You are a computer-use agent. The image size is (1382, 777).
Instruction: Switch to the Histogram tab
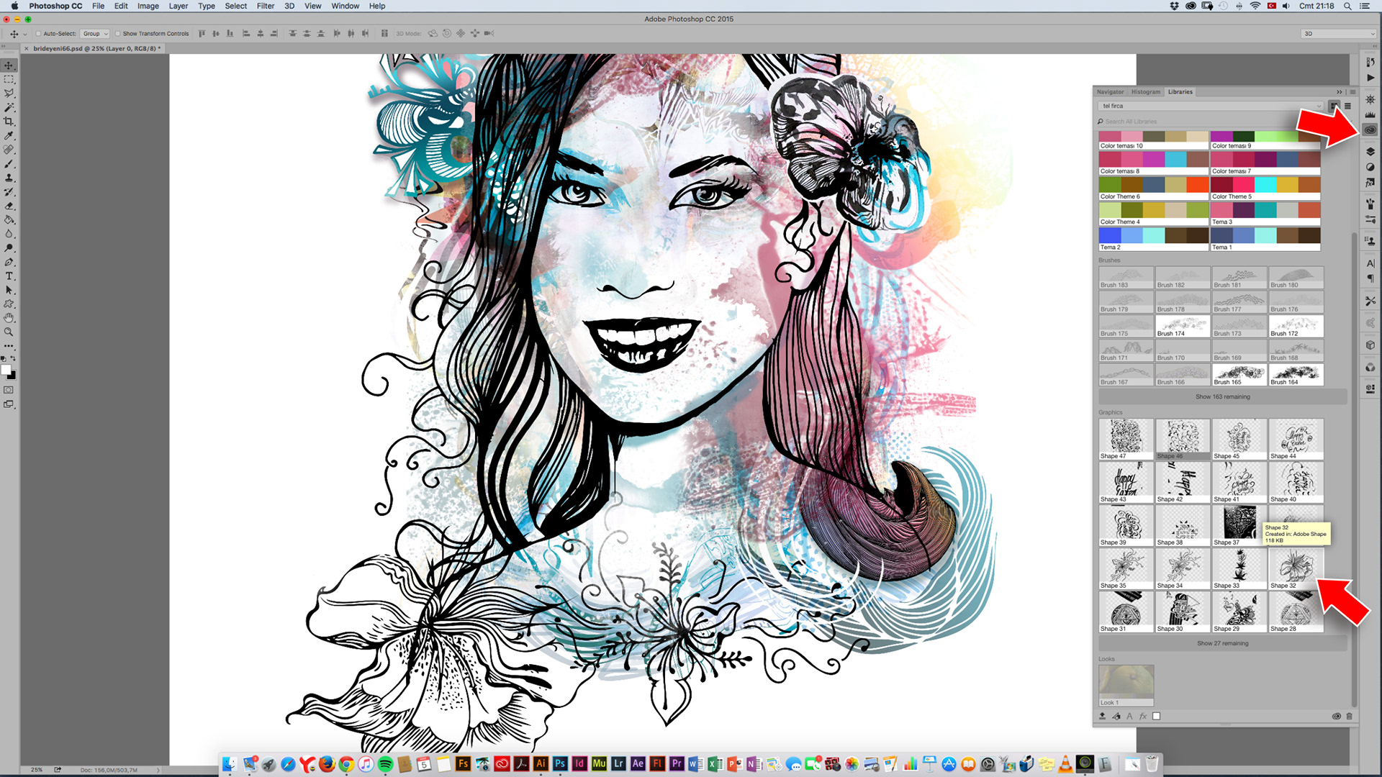point(1145,92)
